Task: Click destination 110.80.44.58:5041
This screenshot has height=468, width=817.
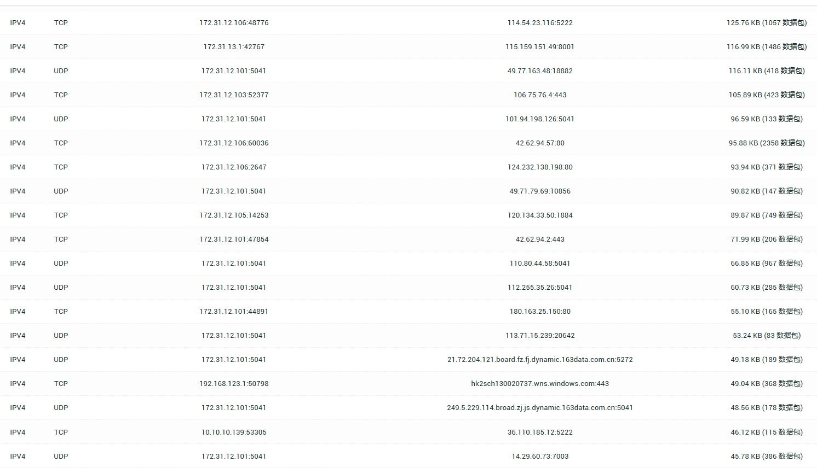Action: 540,264
